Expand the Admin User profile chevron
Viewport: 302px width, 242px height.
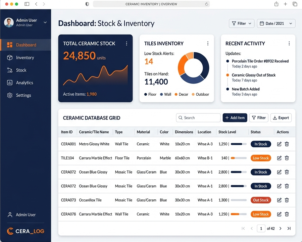(x=45, y=22)
